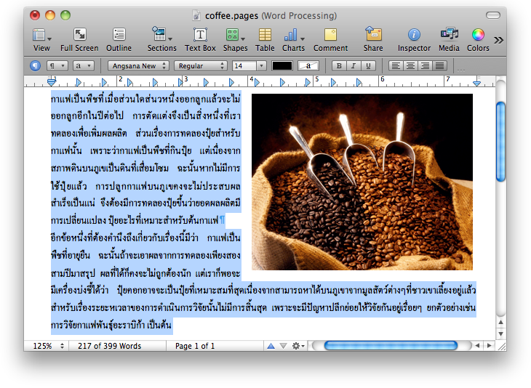Click the horizontal scroll left arrow
The width and height of the screenshot is (531, 388).
[x=477, y=346]
